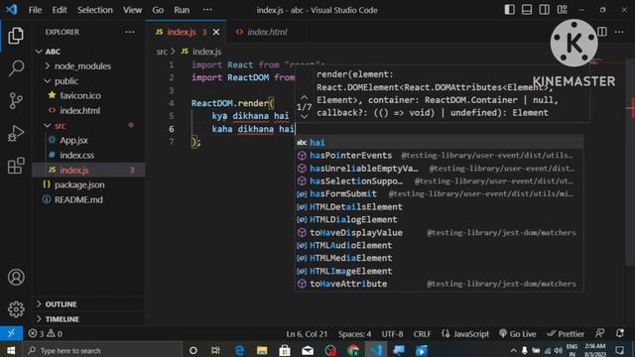Show previous signature in parameter hint
Image resolution: width=635 pixels, height=357 pixels.
(305, 97)
